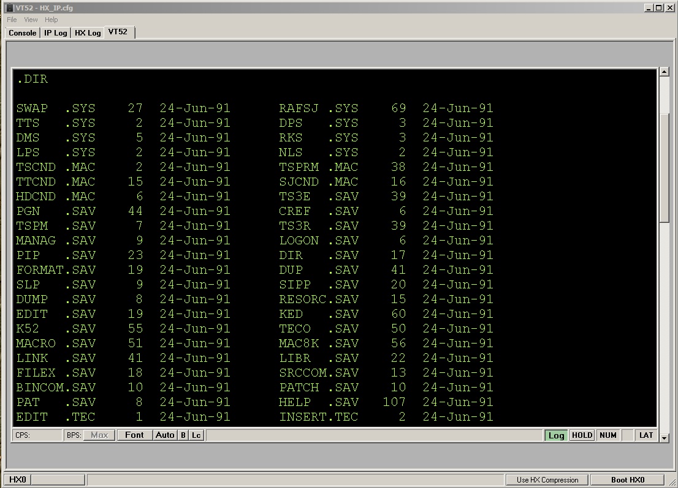678x488 pixels.
Task: Toggle the HOLD screen button
Action: click(x=582, y=435)
